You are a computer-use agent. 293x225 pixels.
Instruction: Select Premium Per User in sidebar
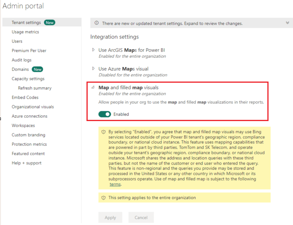pyautogui.click(x=29, y=51)
